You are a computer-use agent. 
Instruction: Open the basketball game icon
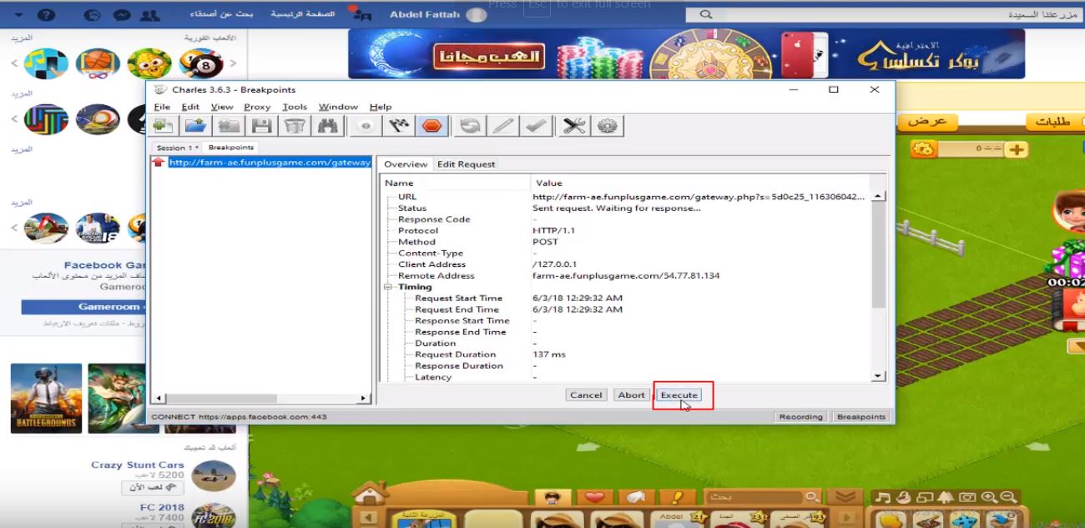point(98,63)
